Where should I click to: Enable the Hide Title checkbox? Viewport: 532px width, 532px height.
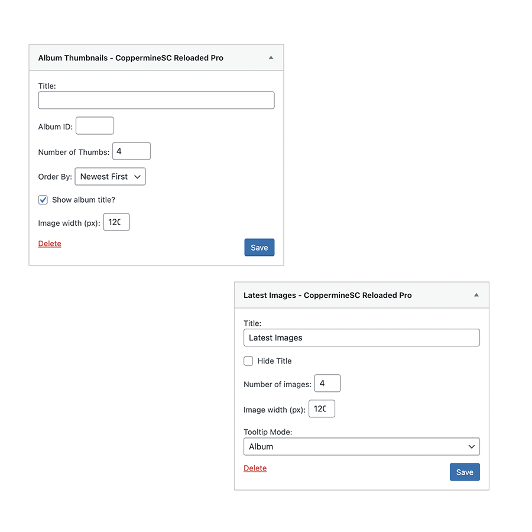point(248,361)
